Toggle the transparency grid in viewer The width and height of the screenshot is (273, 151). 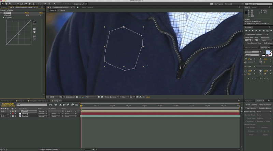(x=102, y=97)
